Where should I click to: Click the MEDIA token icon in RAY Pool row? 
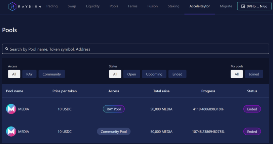(11, 109)
